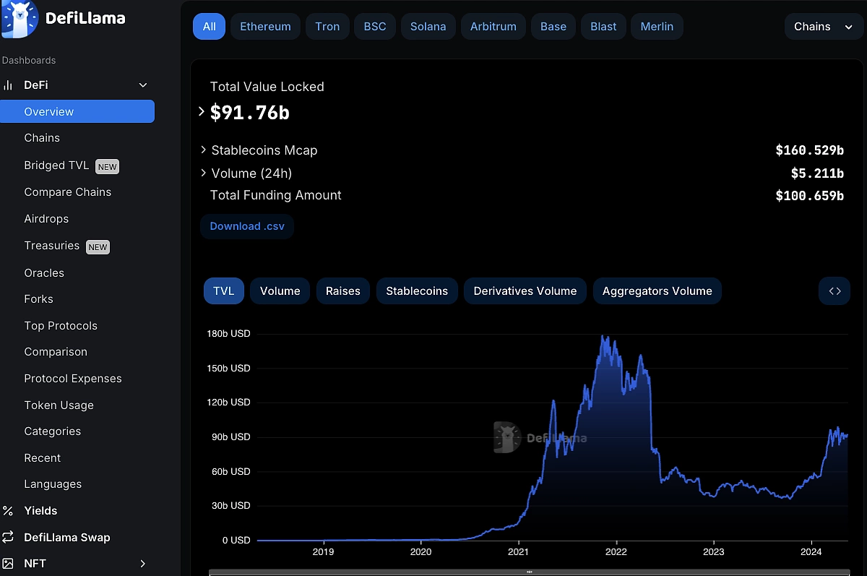Click the $91.76b TVL value
The height and width of the screenshot is (576, 867).
(x=249, y=113)
